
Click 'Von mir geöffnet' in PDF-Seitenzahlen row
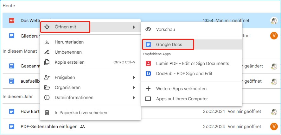[244, 126]
